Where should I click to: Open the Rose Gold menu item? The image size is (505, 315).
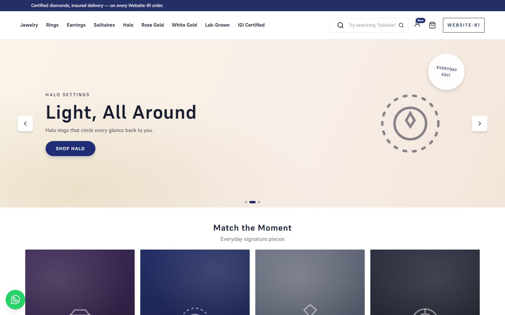[153, 25]
